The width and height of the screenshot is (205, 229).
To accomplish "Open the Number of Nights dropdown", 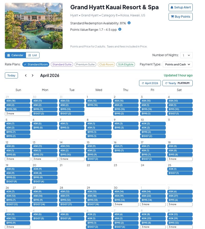I will [x=186, y=55].
